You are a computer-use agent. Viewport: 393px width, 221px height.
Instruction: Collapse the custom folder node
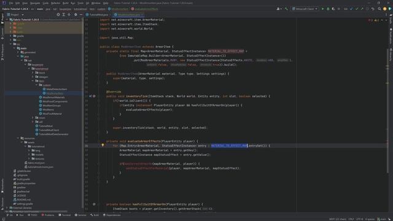(x=37, y=85)
